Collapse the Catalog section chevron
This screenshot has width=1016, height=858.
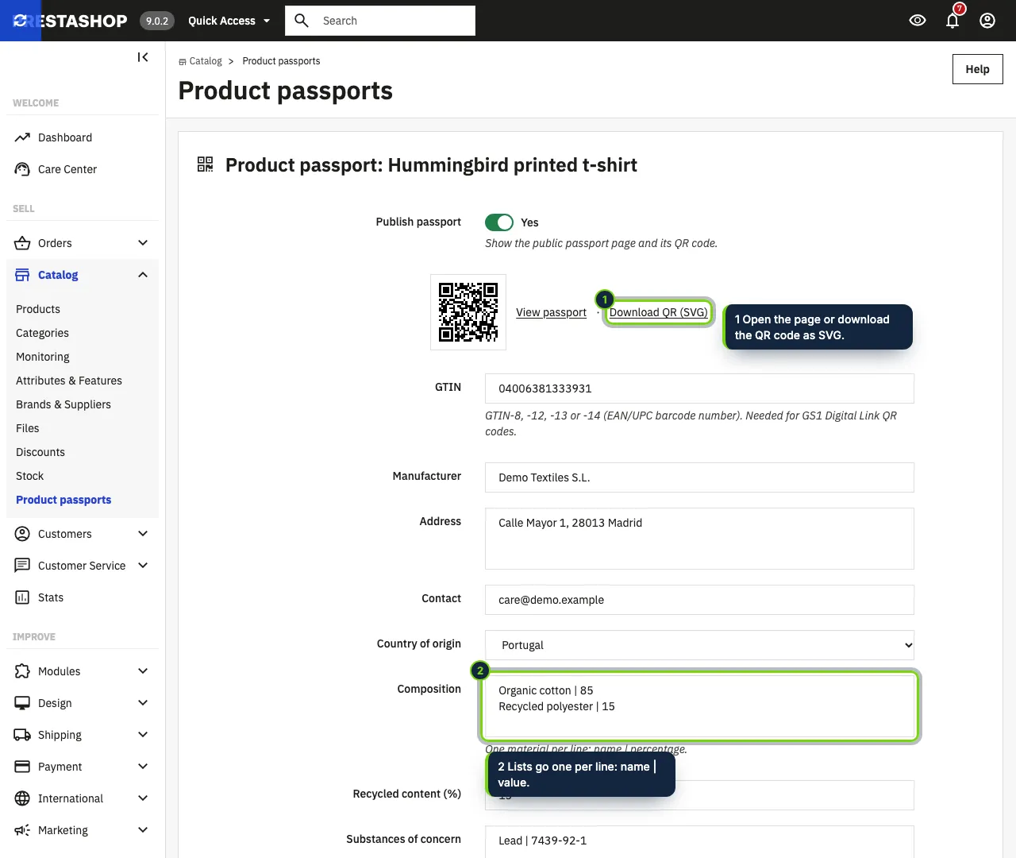point(143,275)
